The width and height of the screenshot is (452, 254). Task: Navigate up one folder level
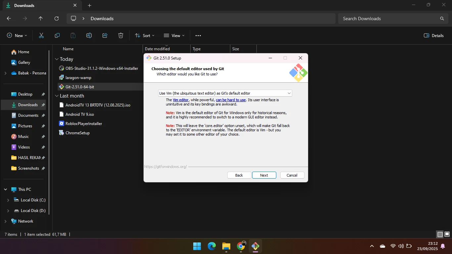click(41, 19)
